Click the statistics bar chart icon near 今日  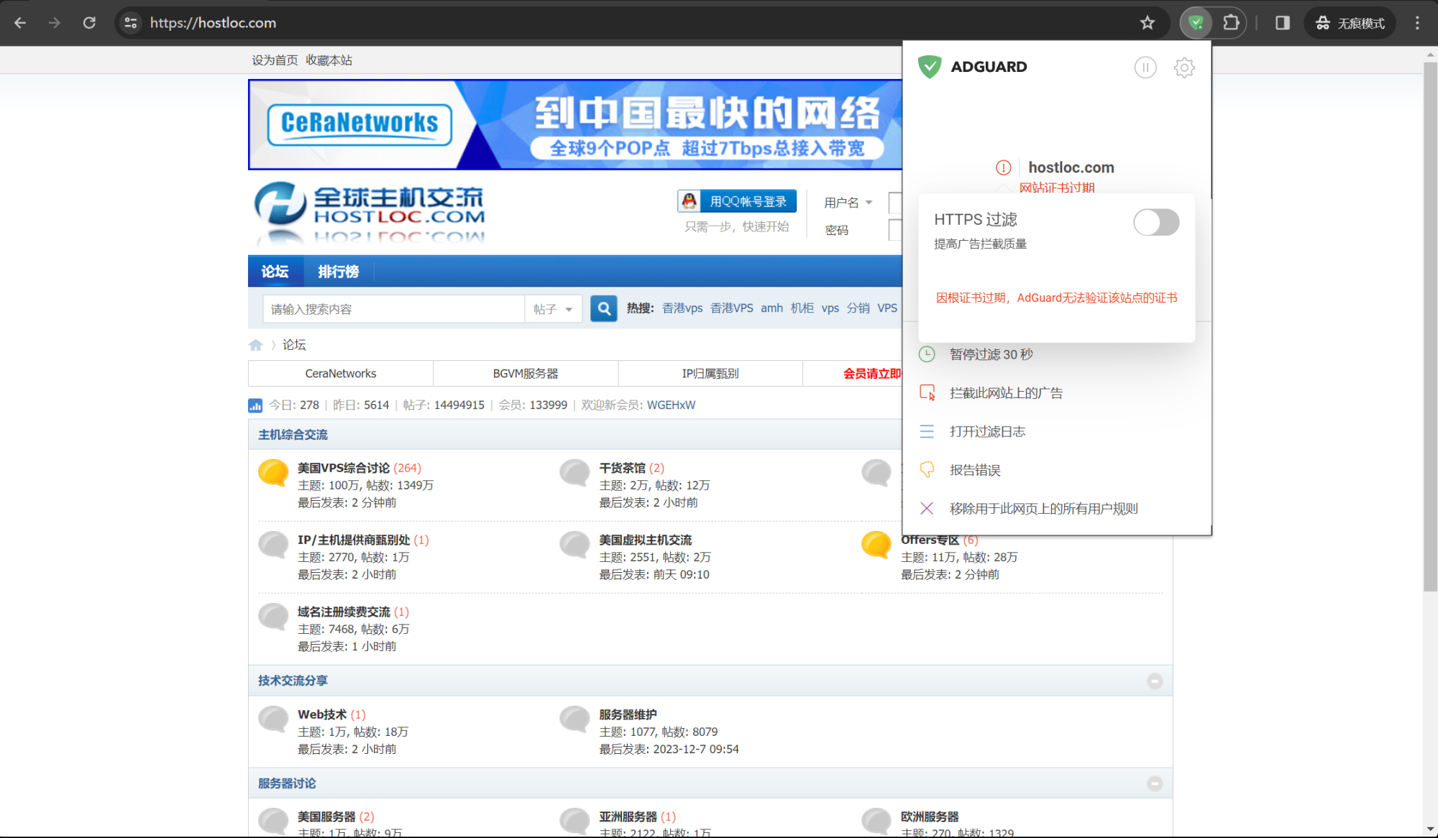(x=256, y=405)
